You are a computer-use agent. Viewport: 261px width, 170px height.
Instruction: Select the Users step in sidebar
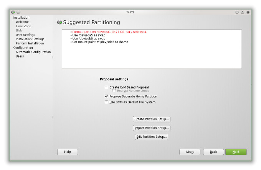[20, 56]
